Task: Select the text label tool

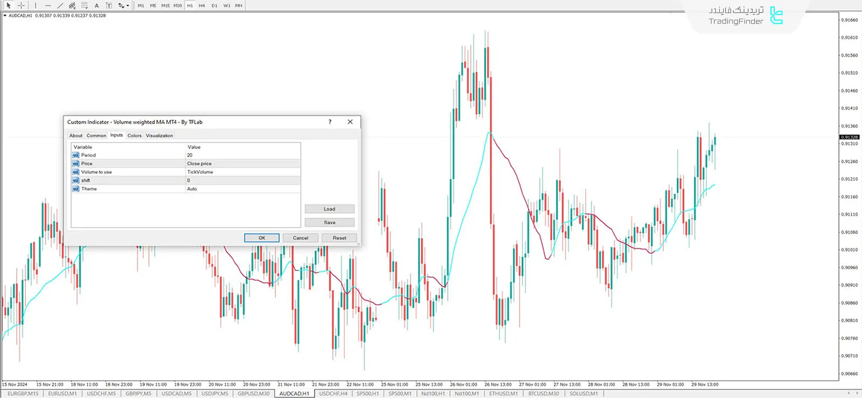Action: 109,5
